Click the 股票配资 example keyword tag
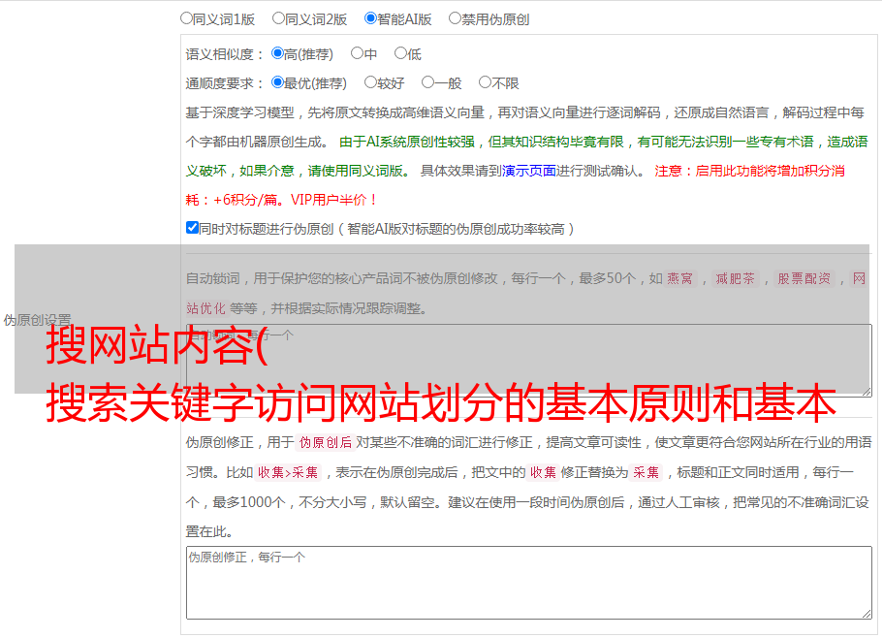 (804, 279)
